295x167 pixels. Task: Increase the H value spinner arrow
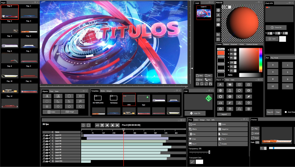[235, 49]
